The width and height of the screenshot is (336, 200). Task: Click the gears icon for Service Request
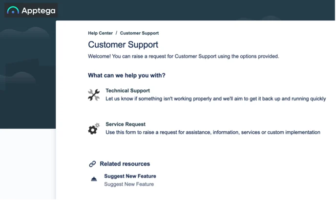pos(94,128)
